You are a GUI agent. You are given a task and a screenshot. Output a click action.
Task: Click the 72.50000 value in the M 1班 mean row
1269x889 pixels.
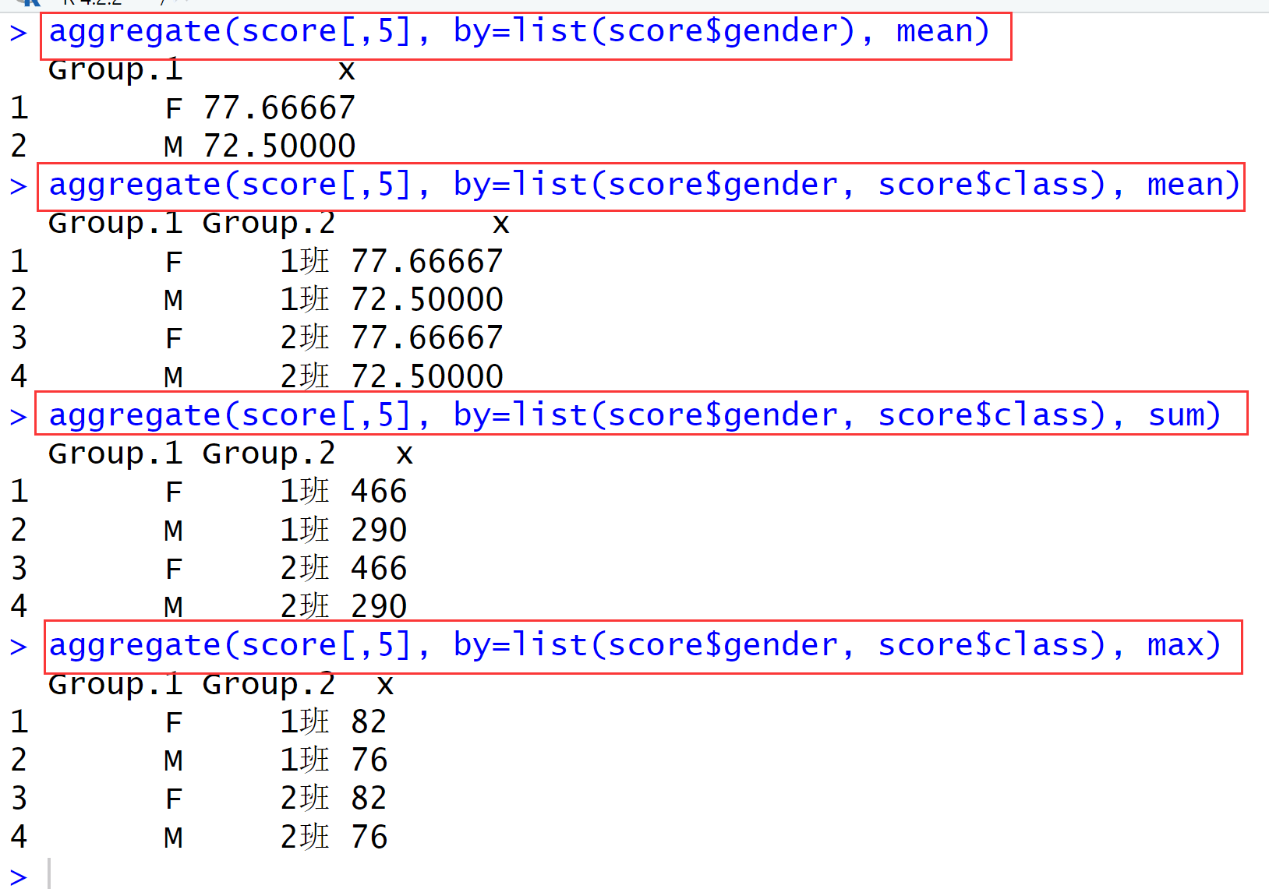coord(426,299)
